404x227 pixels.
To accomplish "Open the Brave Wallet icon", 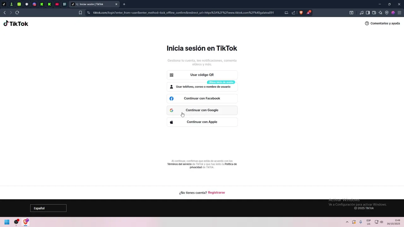I will pos(374,13).
